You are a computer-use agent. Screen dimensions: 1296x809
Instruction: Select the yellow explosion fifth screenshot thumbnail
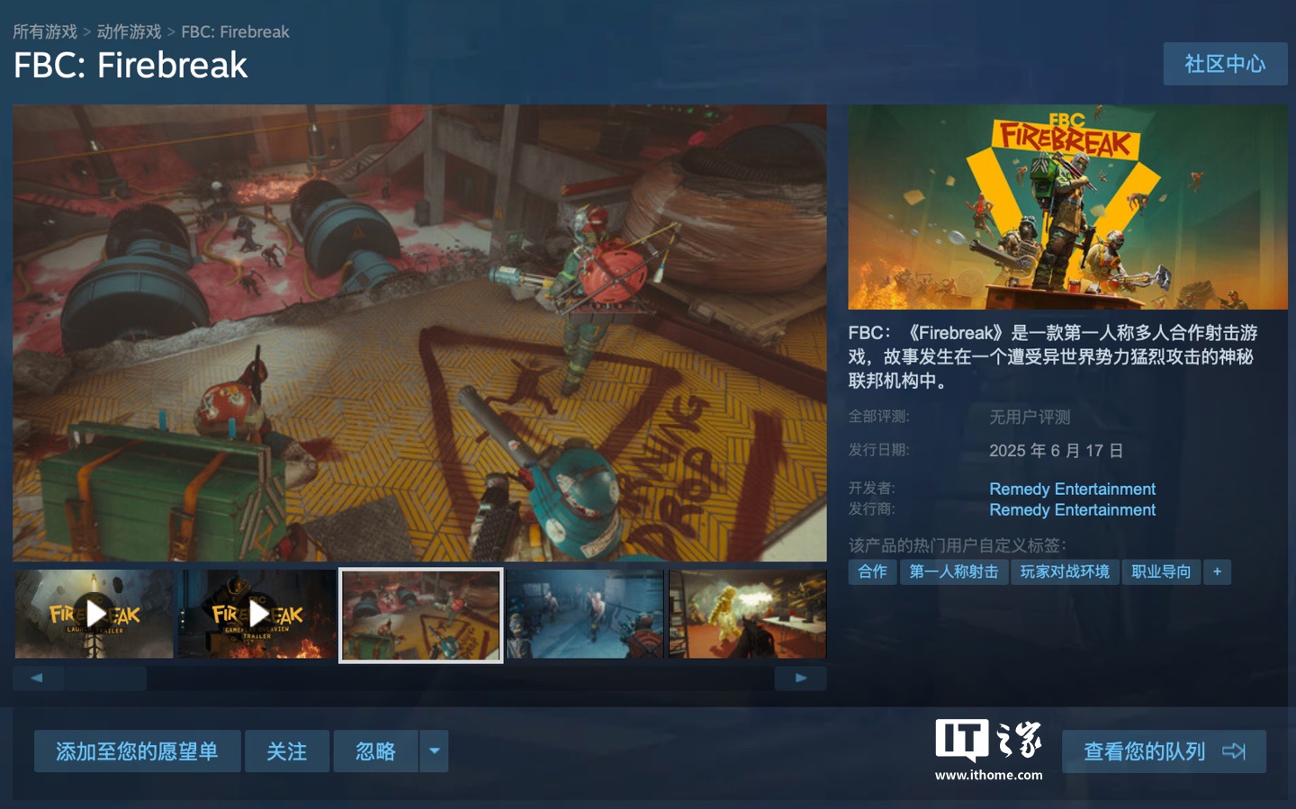coord(747,615)
